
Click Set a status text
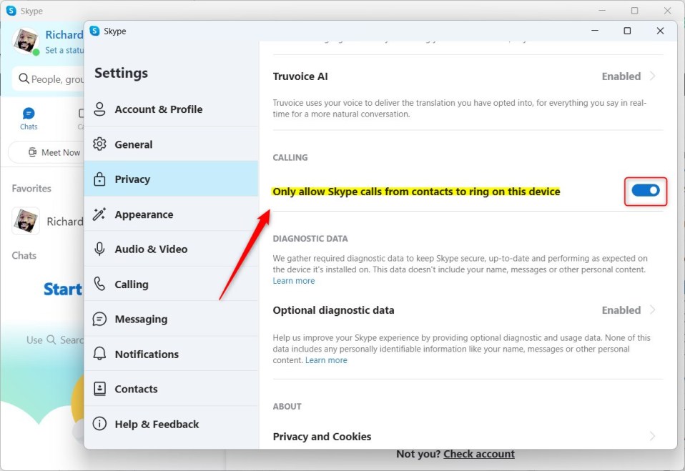[64, 50]
